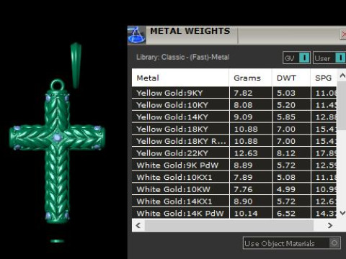The width and height of the screenshot is (346, 259).
Task: Click the bail ring atop the cross
Action: (58, 85)
